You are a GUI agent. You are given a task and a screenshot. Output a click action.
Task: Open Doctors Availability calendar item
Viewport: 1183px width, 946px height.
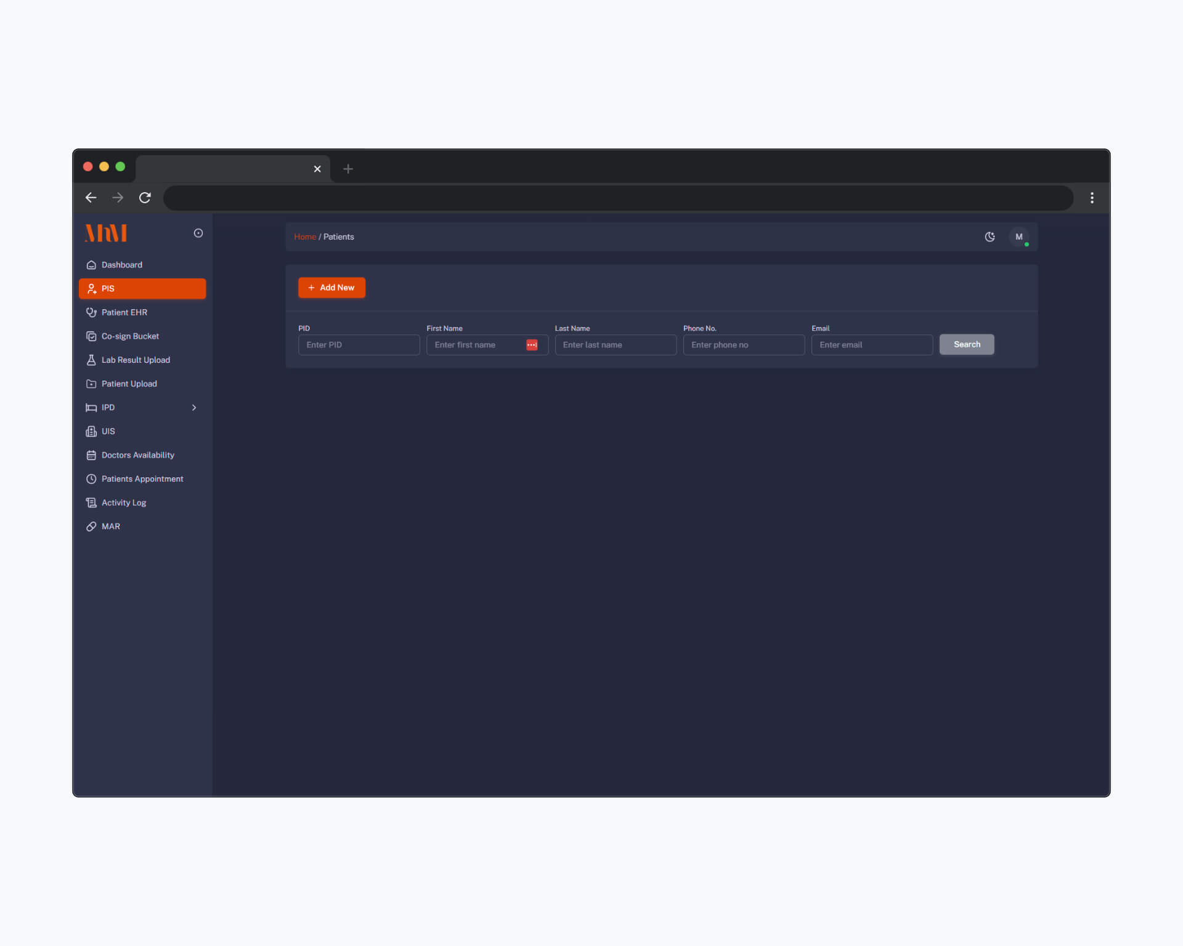pos(137,455)
